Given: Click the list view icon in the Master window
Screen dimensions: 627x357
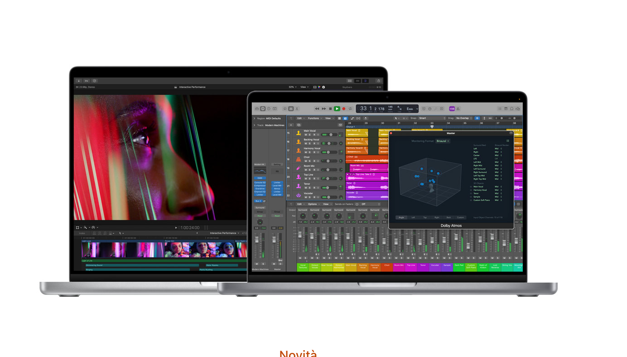Looking at the screenshot, I should coord(507,140).
